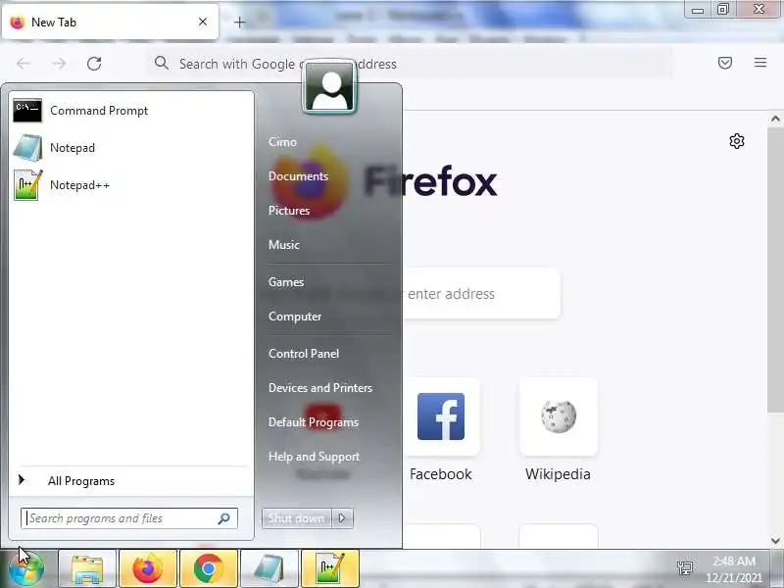
Task: Open Music in Start menu
Action: (284, 244)
